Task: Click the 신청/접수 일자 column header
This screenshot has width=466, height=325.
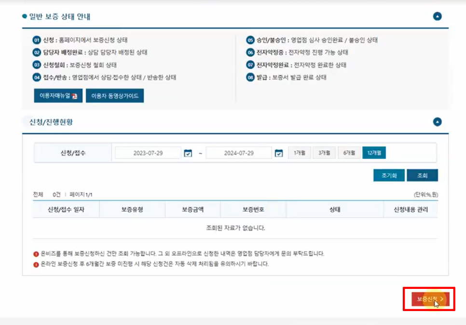Action: click(66, 209)
